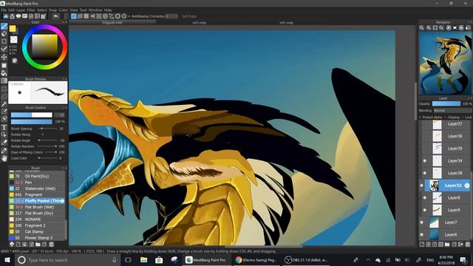Toggle the AntiAliasing checkbox

coord(129,16)
